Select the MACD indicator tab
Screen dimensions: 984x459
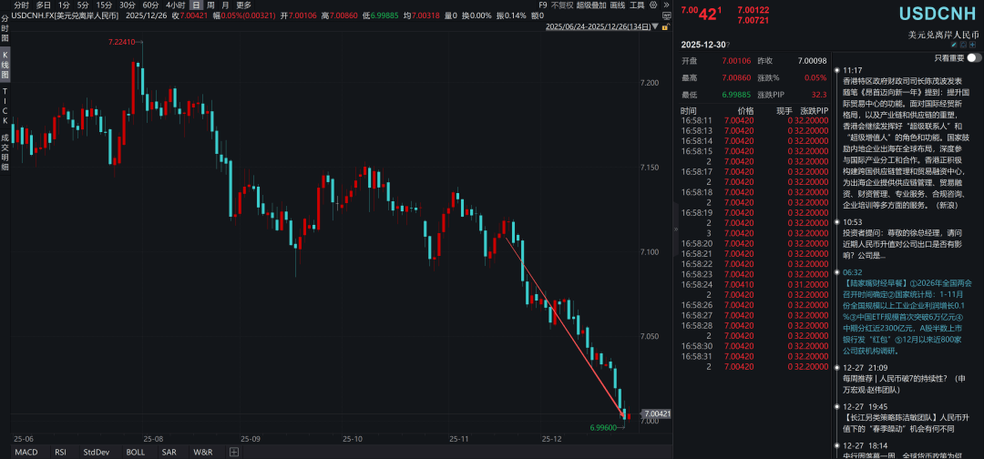(26, 452)
